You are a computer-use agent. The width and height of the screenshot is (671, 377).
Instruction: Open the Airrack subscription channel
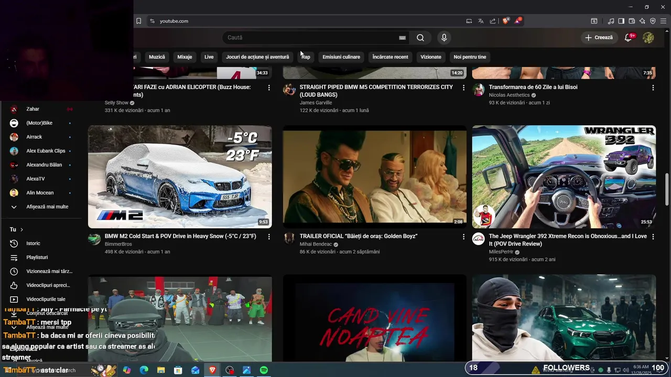point(42,137)
